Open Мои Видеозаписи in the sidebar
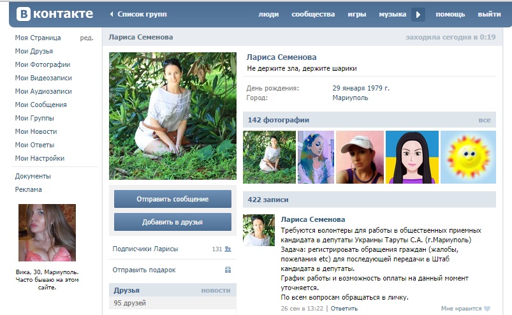The image size is (512, 315). (43, 78)
